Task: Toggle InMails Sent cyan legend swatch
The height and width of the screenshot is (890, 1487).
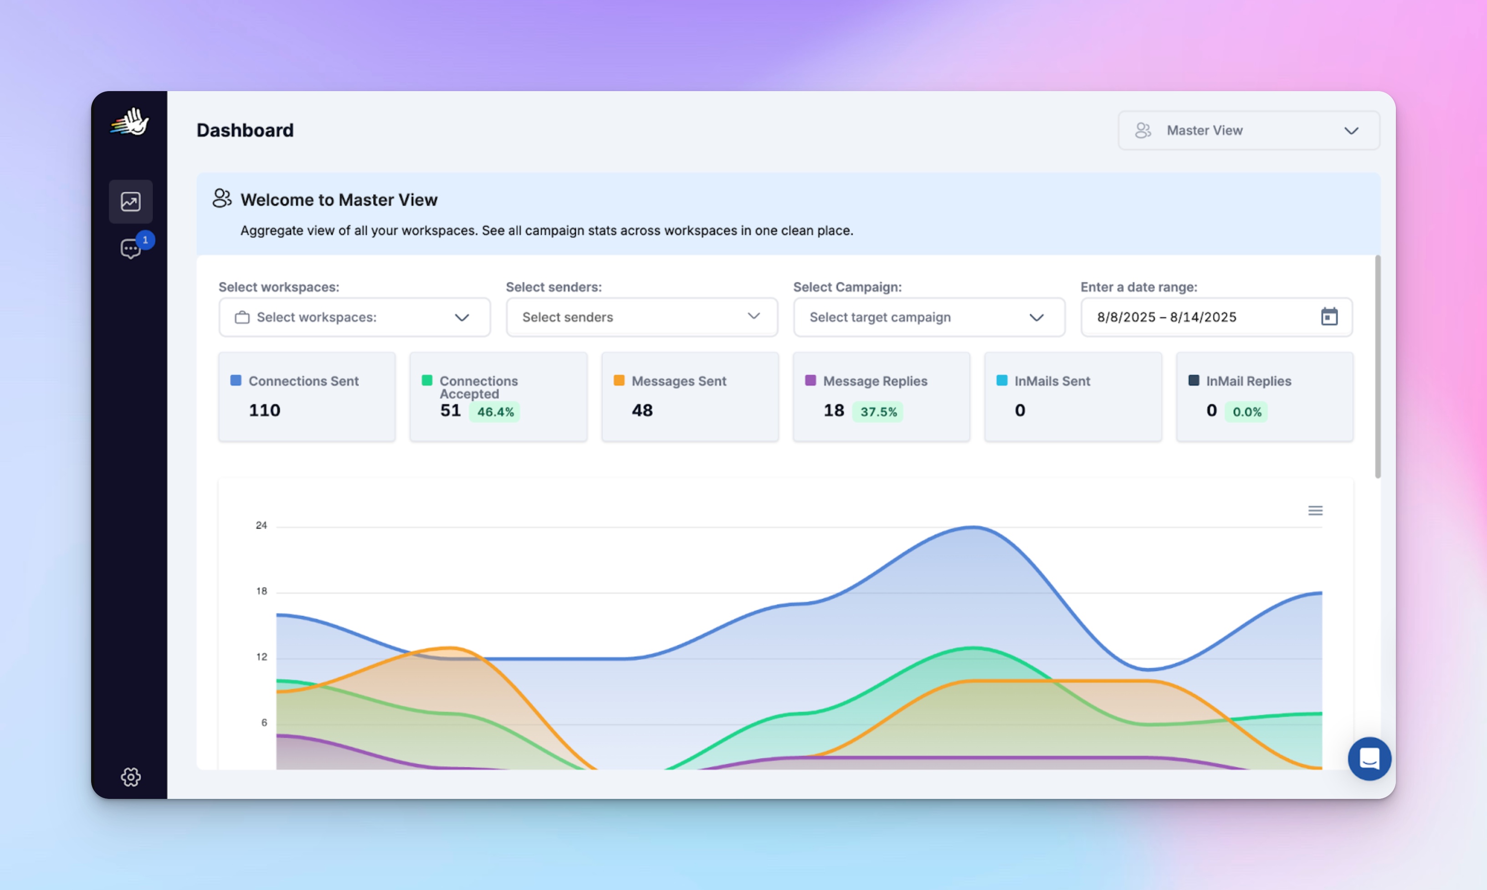Action: coord(1002,380)
